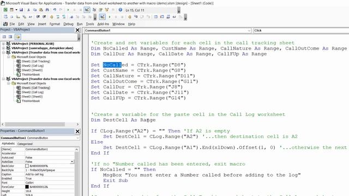The height and width of the screenshot is (196, 349).
Task: Toggle Bookmark with the blue flag icon
Action: click(x=71, y=17)
